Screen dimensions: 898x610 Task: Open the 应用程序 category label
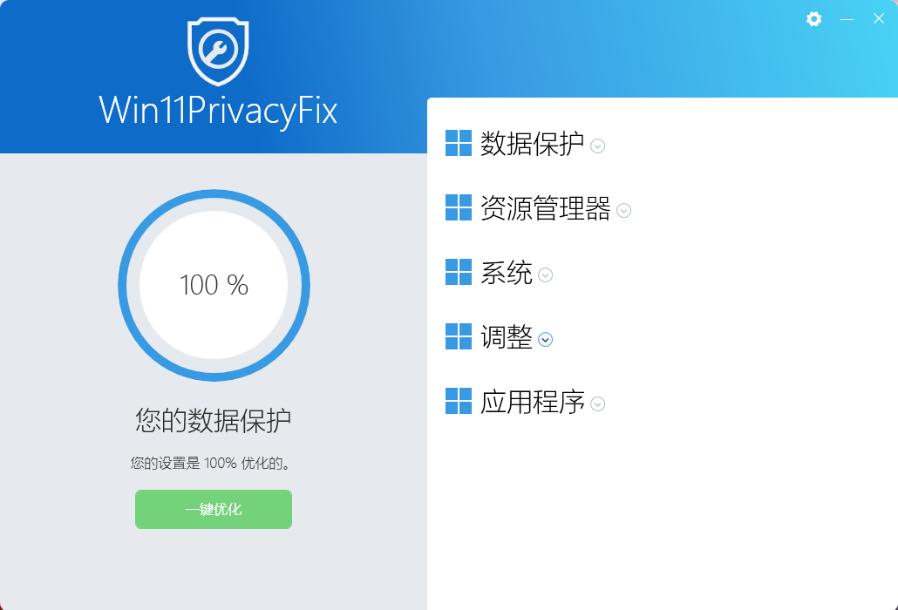point(532,402)
